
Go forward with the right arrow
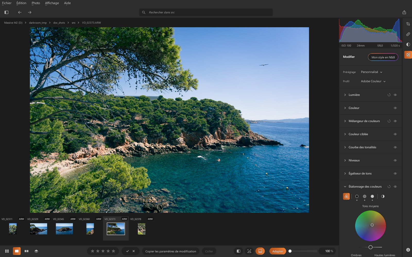pyautogui.click(x=30, y=12)
